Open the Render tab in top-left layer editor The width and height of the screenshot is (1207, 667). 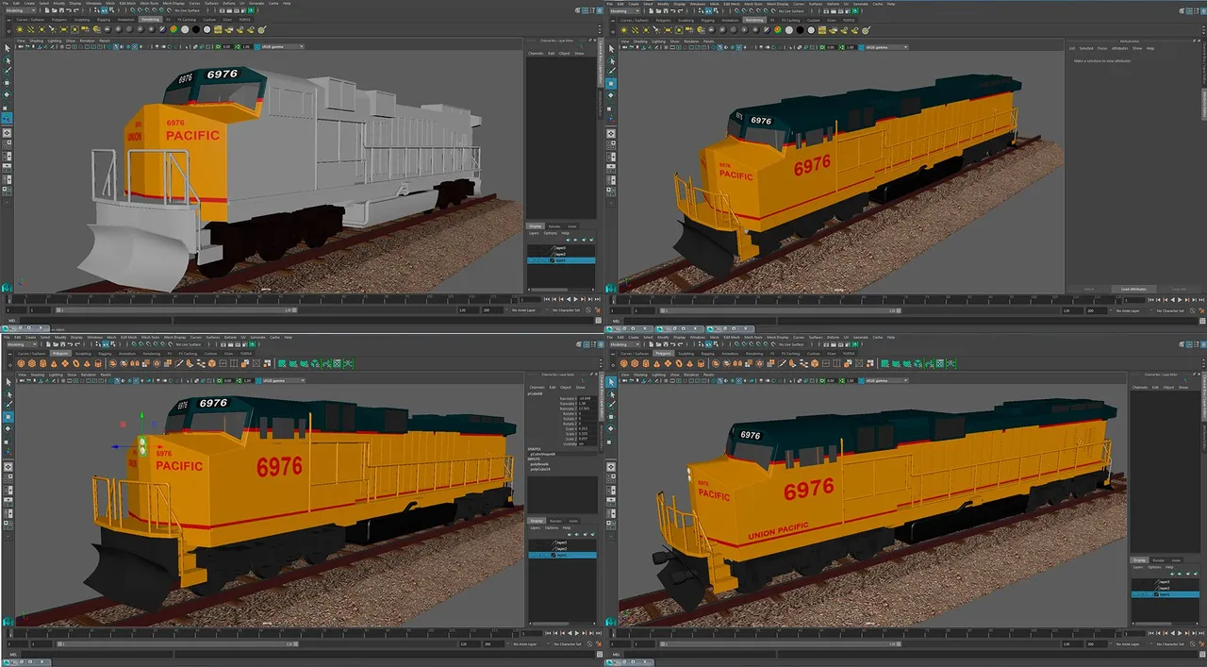click(554, 226)
